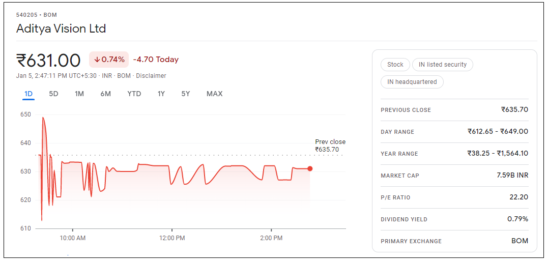Click the 630 y-axis label
The width and height of the screenshot is (547, 260).
coord(26,171)
